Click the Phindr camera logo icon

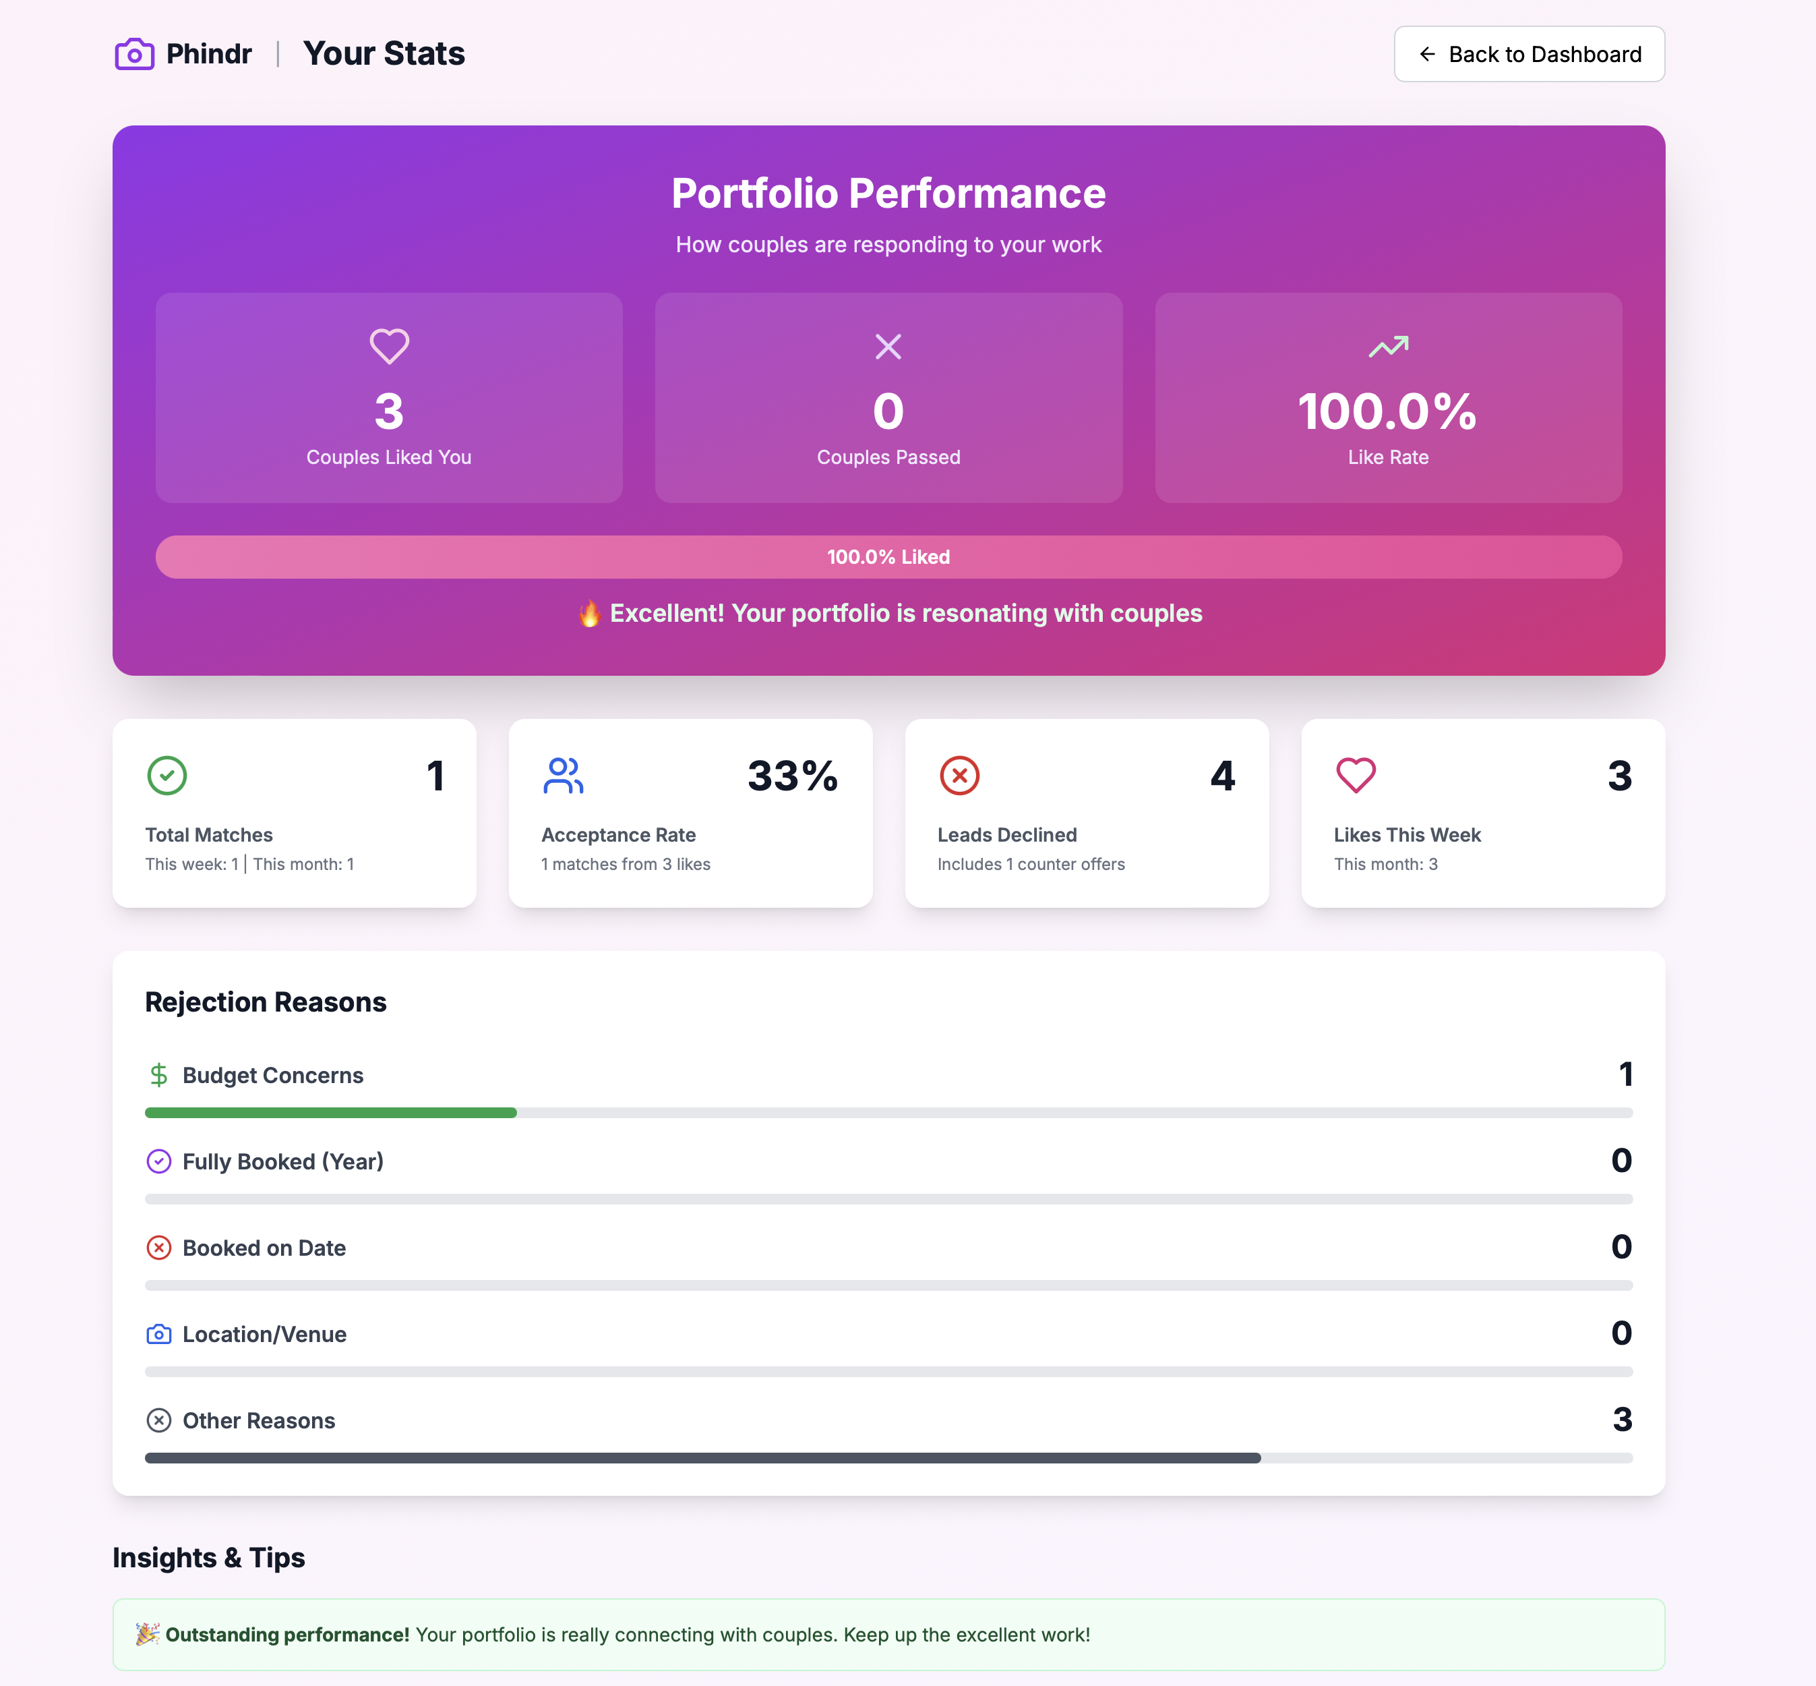pos(134,54)
